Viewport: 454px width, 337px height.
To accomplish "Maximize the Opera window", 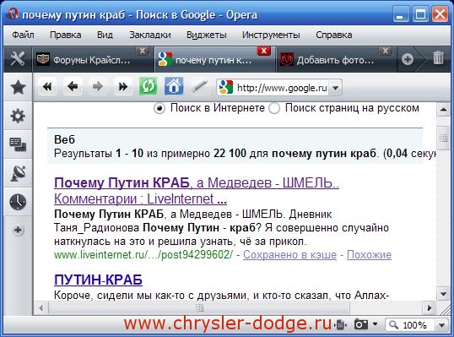I will pyautogui.click(x=420, y=14).
